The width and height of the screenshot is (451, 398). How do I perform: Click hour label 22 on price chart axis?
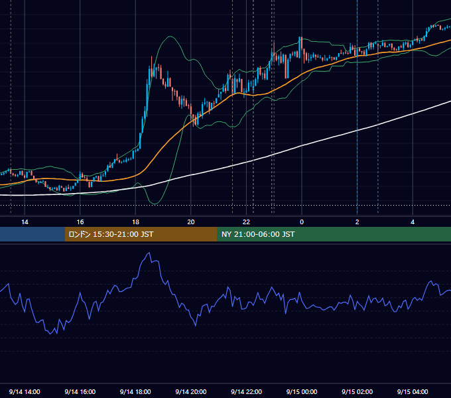(x=246, y=222)
